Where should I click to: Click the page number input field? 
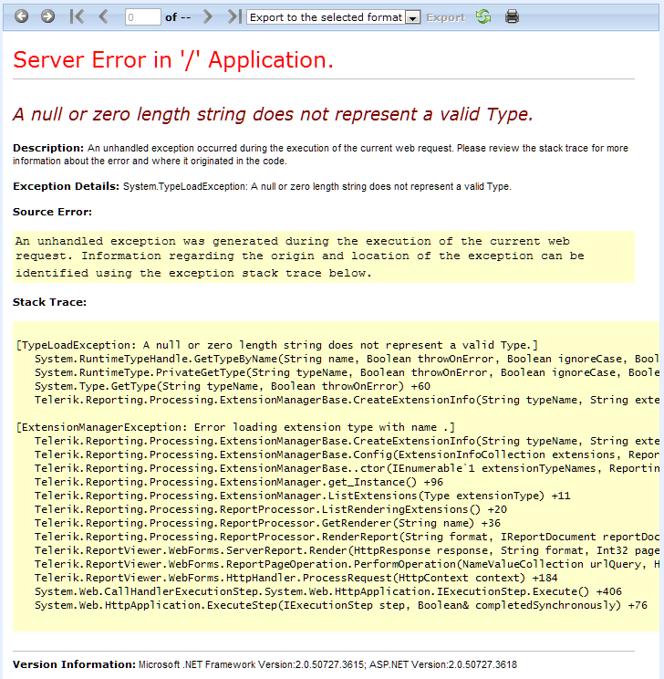(x=143, y=17)
